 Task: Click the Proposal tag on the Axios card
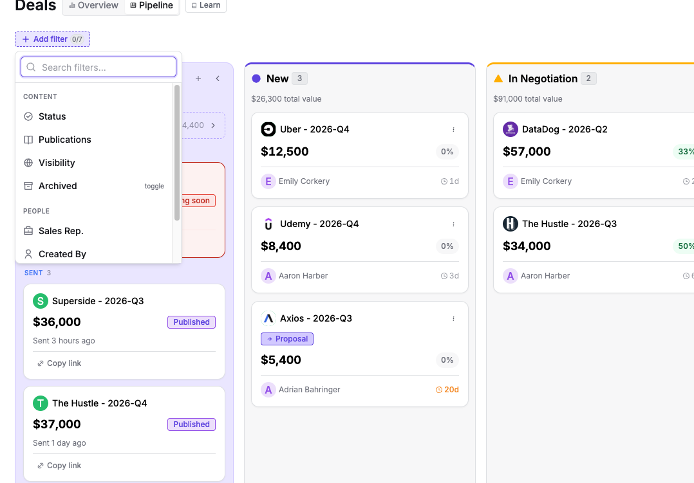(x=287, y=339)
